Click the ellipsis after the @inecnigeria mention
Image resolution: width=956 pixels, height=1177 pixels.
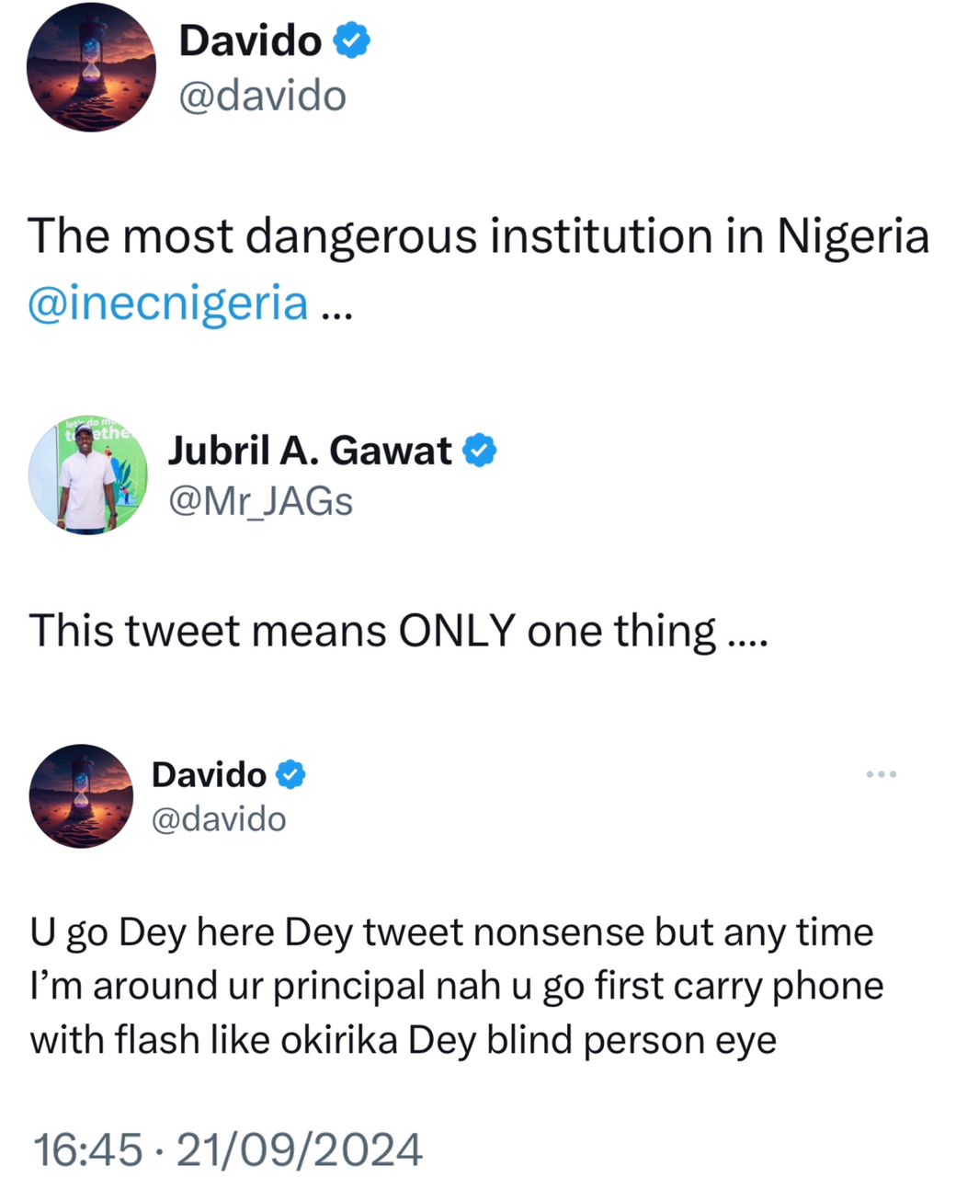[x=335, y=308]
